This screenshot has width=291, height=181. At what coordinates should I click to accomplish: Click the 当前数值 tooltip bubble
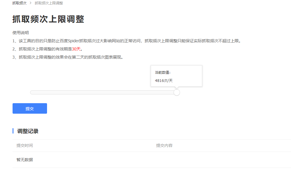pyautogui.click(x=176, y=75)
